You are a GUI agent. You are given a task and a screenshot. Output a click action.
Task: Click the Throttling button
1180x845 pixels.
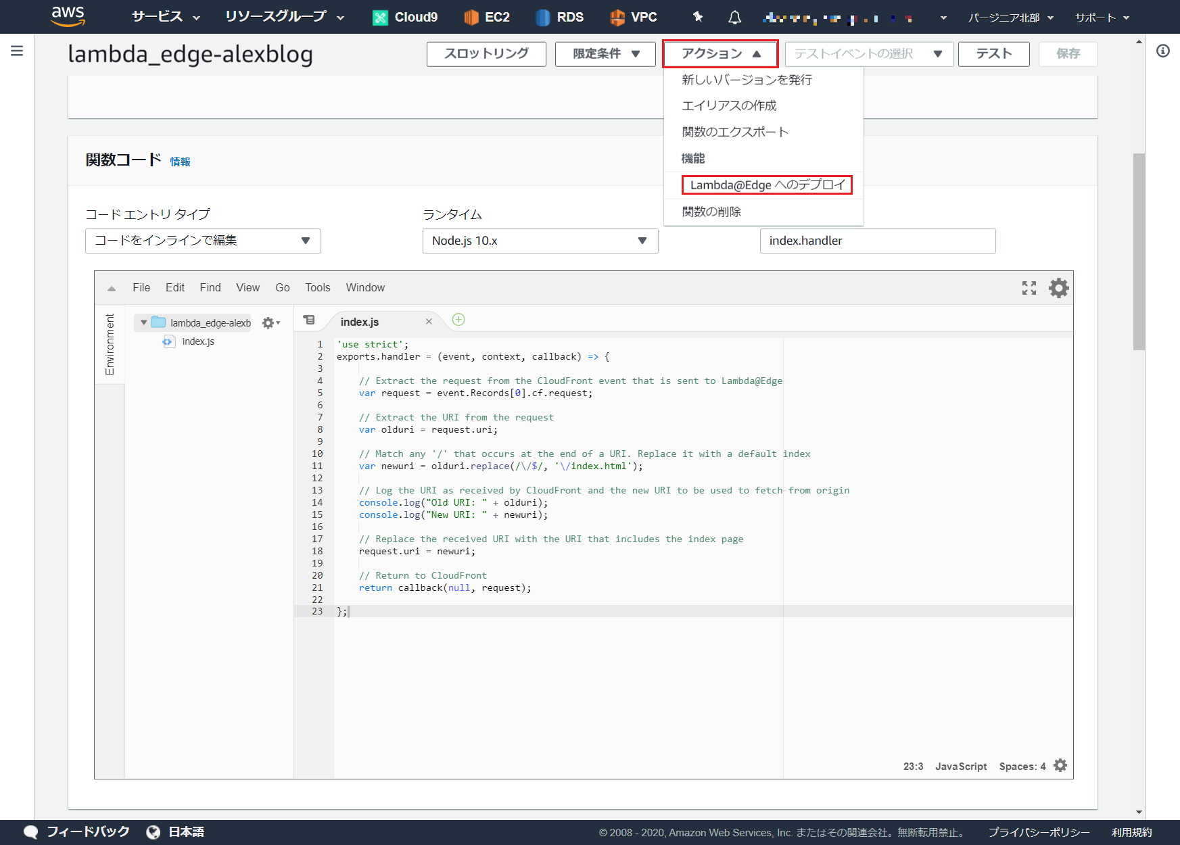click(486, 54)
